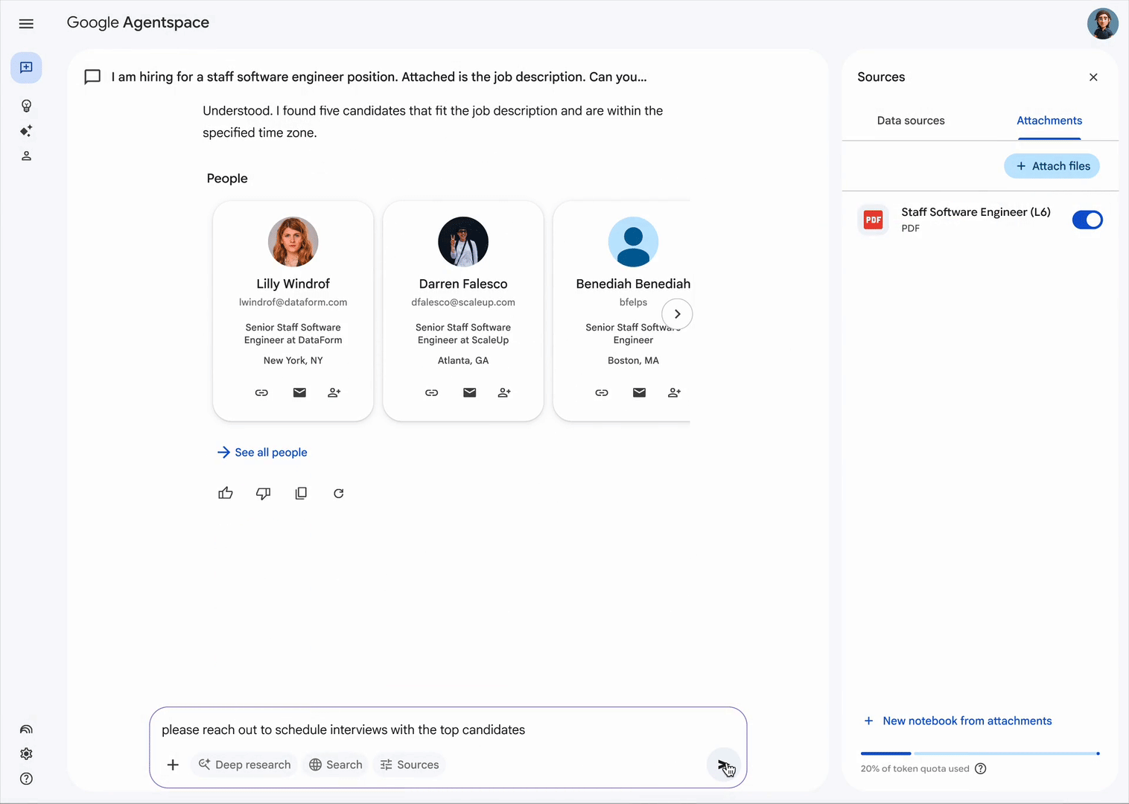Open the plus attachment menu in the prompt box
This screenshot has width=1129, height=804.
[x=173, y=765]
